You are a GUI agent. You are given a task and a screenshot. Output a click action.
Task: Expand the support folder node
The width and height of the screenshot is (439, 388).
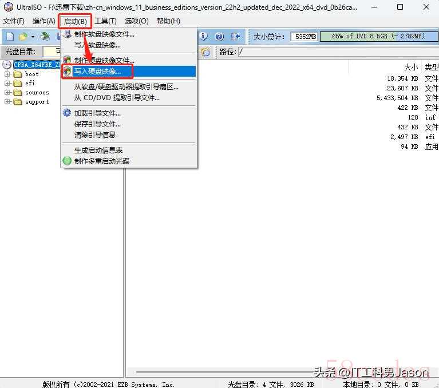pyautogui.click(x=7, y=102)
